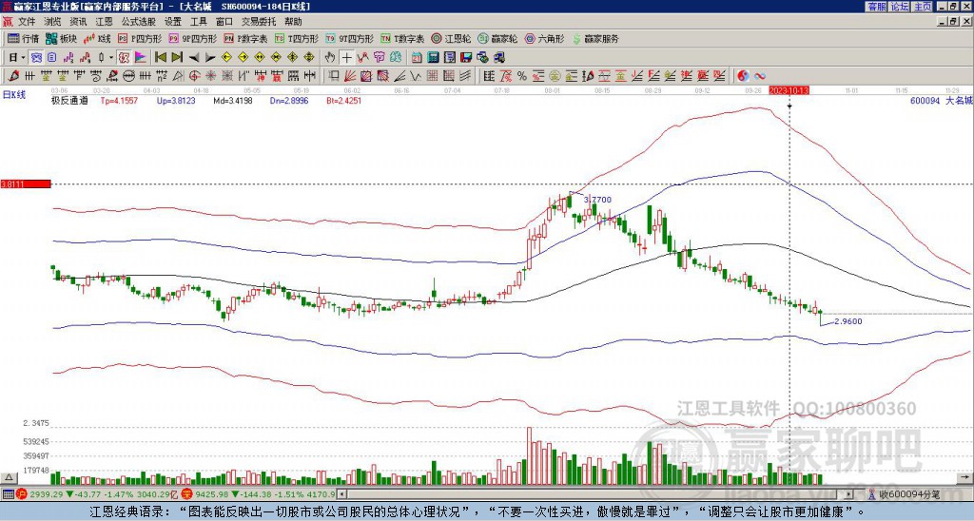
Task: Click the 3.7700 high price label
Action: pyautogui.click(x=597, y=200)
